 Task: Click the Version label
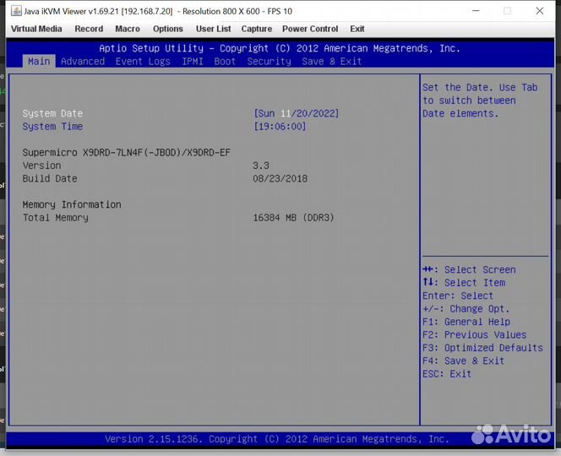[x=41, y=166]
